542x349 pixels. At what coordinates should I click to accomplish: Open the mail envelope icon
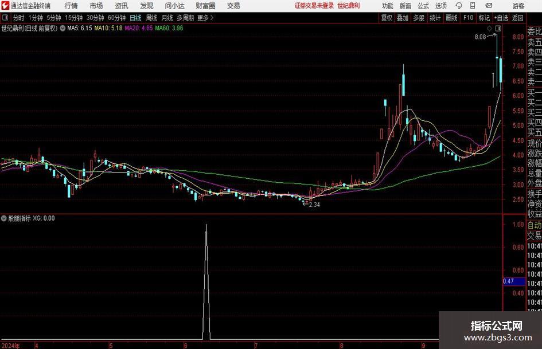pos(489,6)
